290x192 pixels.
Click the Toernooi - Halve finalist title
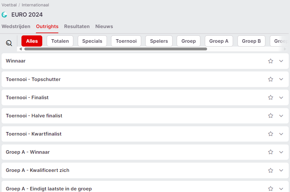pos(34,116)
